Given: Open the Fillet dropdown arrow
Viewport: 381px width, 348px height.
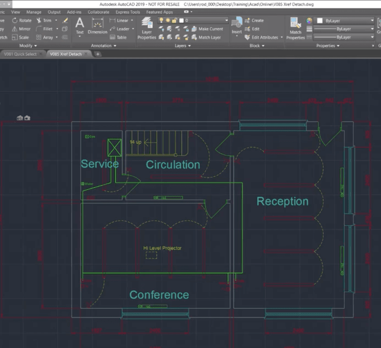Looking at the screenshot, I should 57,29.
